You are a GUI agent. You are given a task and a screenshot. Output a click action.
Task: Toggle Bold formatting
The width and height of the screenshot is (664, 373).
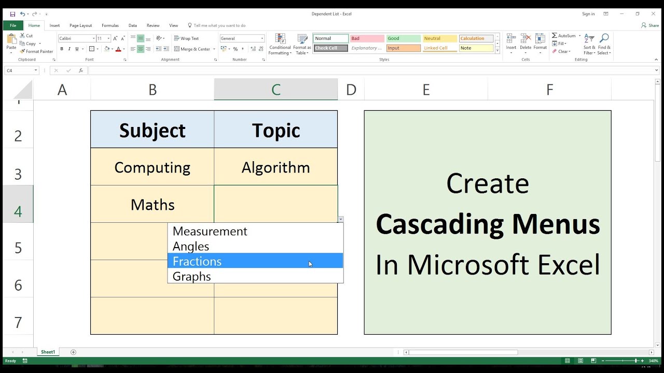coord(62,49)
